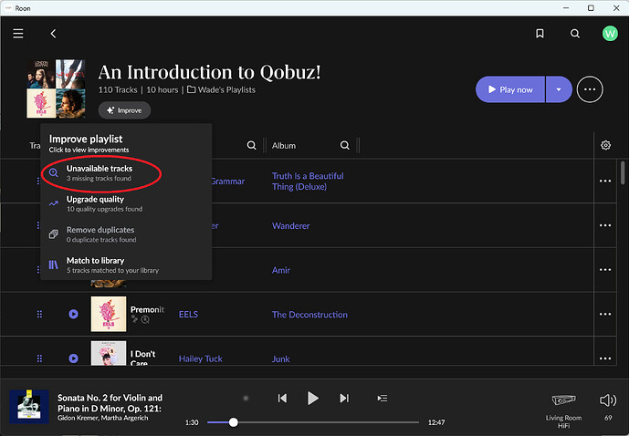Open the hamburger navigation menu
This screenshot has height=436, width=629.
pyautogui.click(x=18, y=34)
